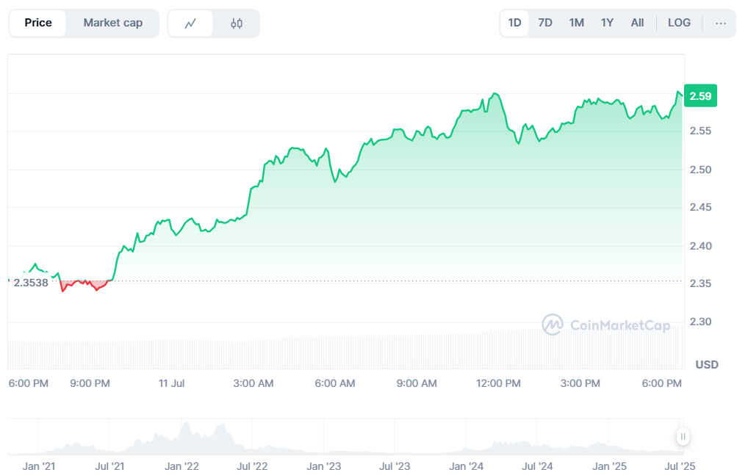Enable LOG scale on chart
Image resolution: width=737 pixels, height=475 pixels.
click(679, 23)
